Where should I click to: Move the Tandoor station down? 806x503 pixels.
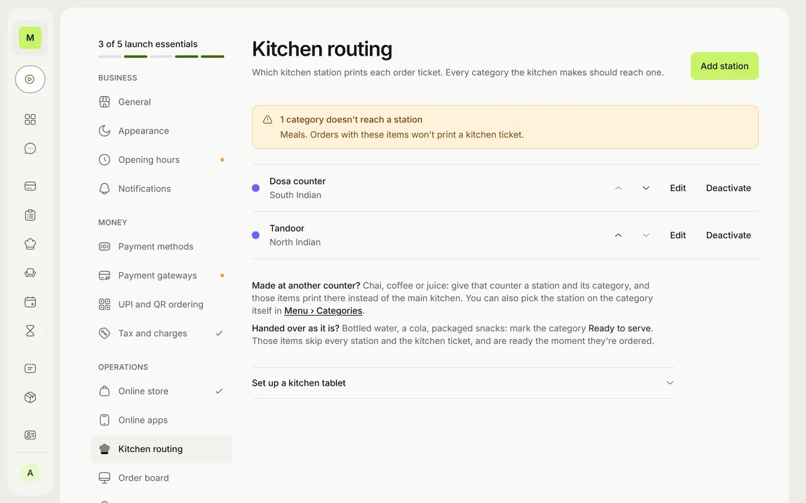[x=646, y=235]
